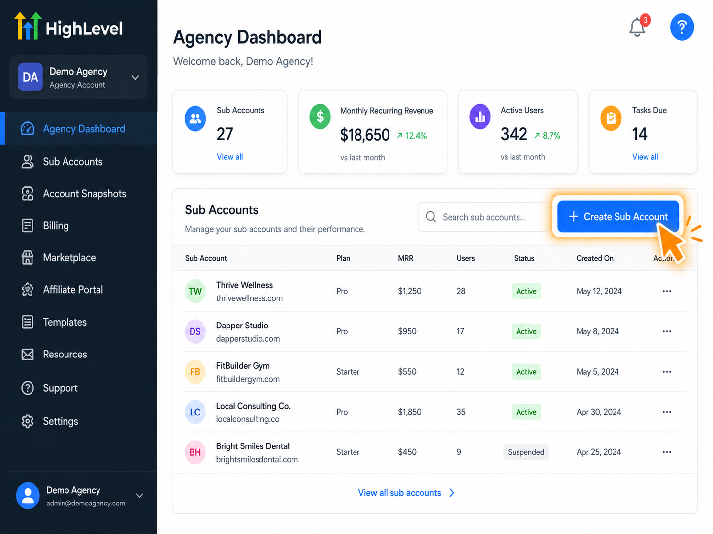
Task: Click the Sub Accounts sidebar icon
Action: pyautogui.click(x=28, y=162)
